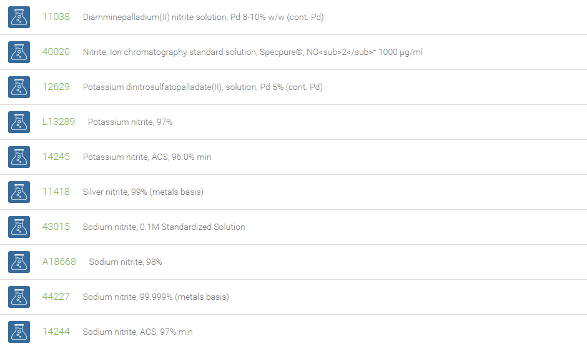Image resolution: width=587 pixels, height=346 pixels.
Task: Open catalog item 11418
Action: pos(56,192)
